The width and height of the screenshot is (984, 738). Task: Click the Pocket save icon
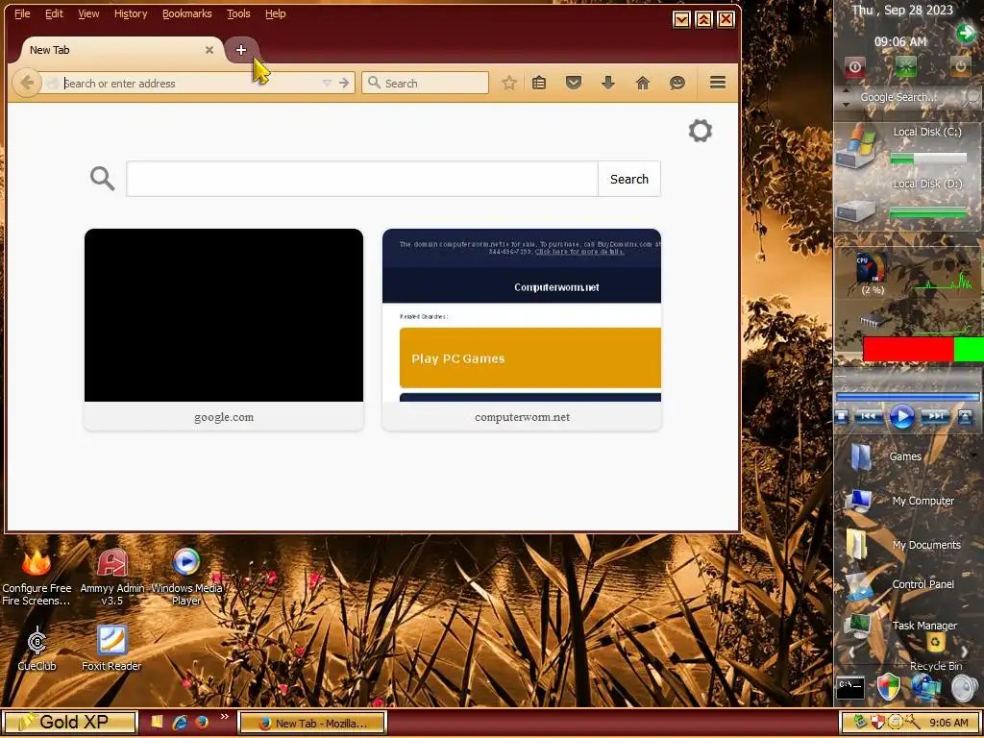tap(573, 83)
